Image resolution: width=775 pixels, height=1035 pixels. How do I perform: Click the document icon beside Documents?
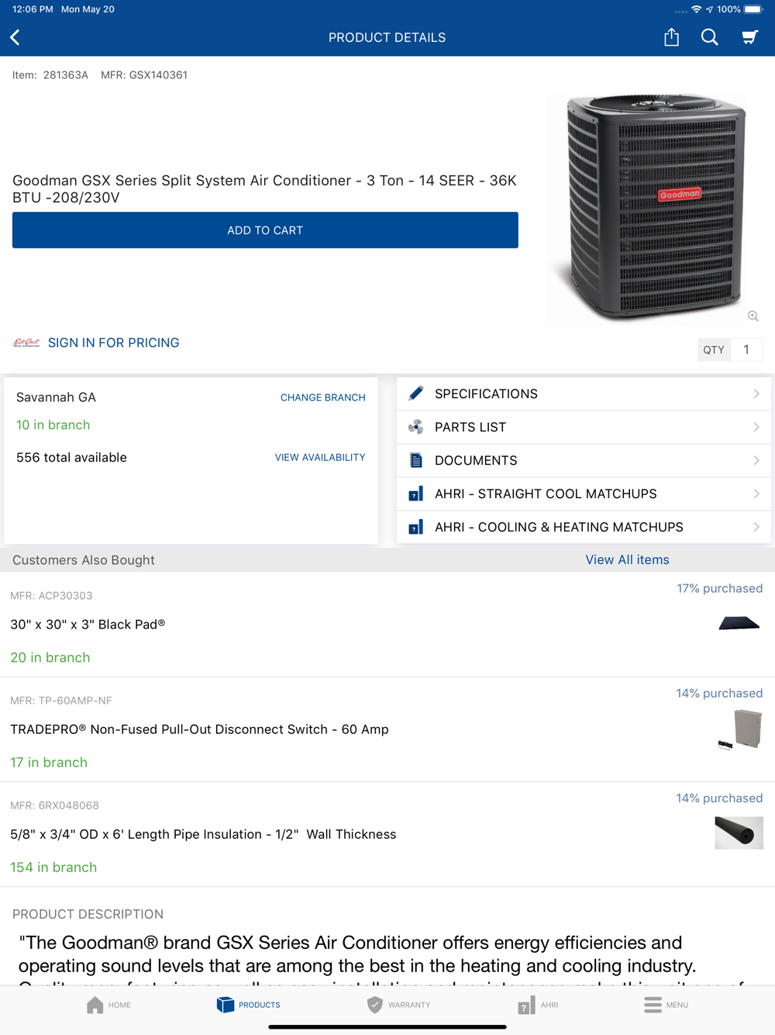(x=416, y=460)
